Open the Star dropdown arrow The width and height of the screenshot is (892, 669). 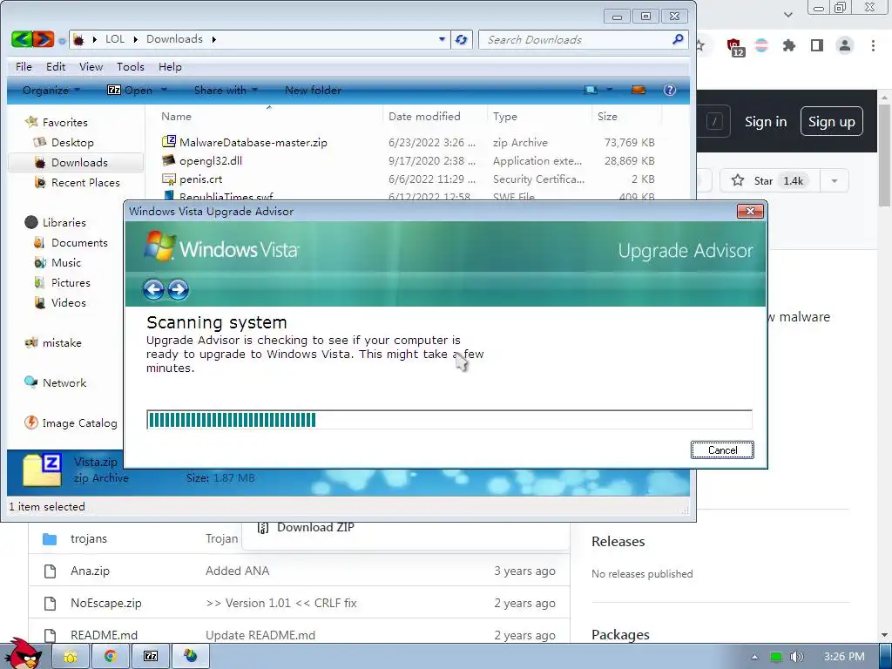tap(834, 181)
